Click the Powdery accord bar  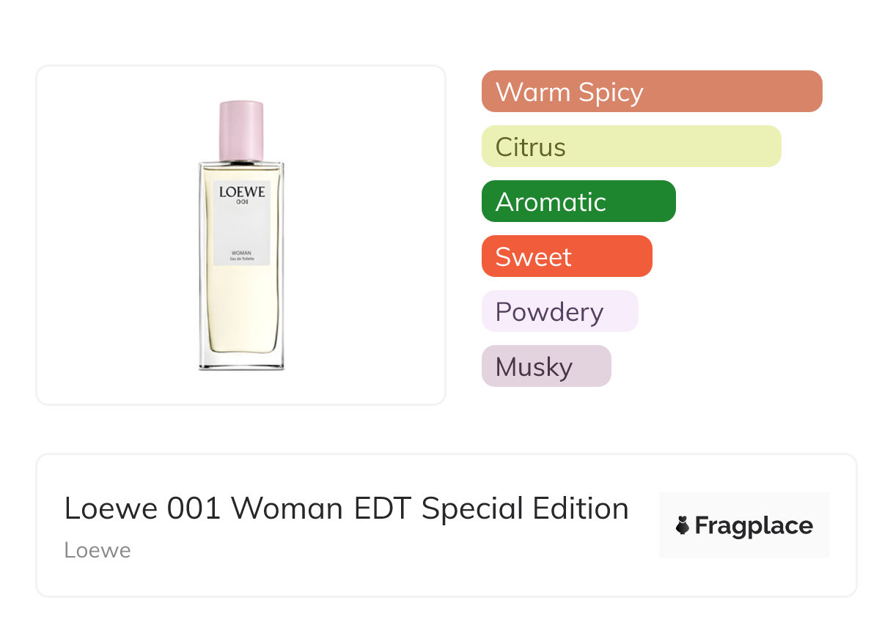559,311
